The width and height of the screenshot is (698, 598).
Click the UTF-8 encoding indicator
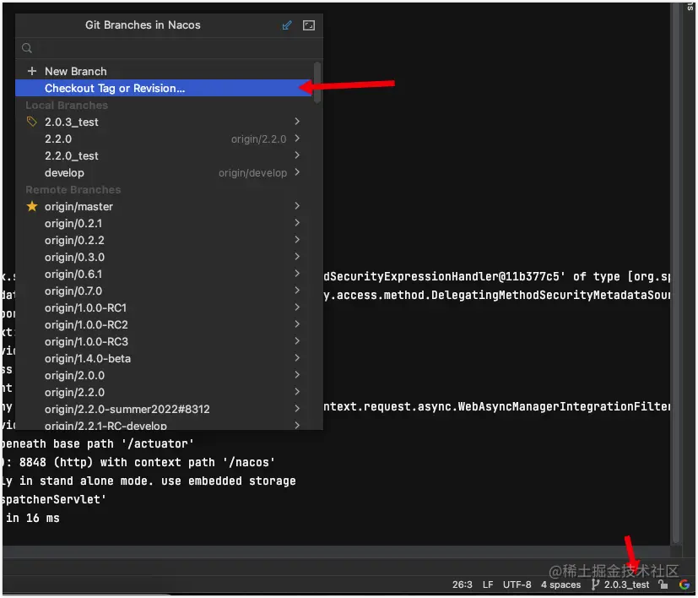click(x=517, y=584)
